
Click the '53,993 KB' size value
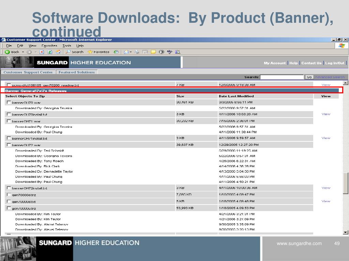[x=185, y=208]
